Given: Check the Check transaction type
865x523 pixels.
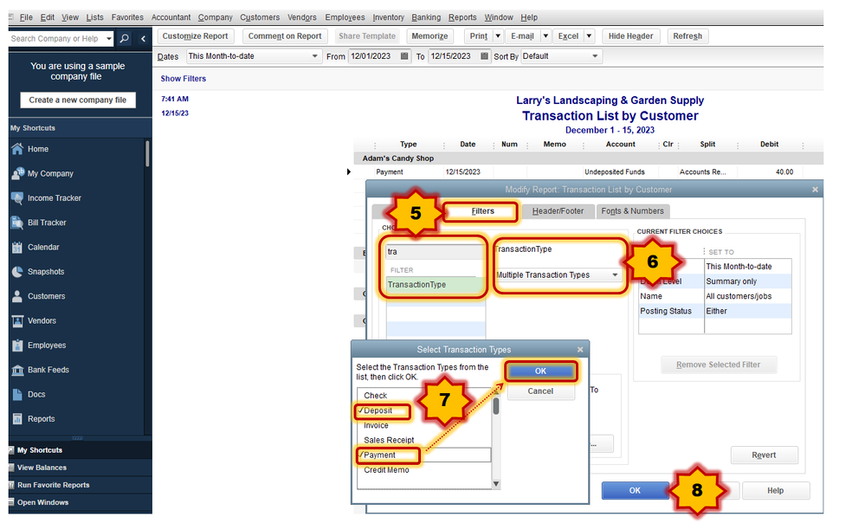Looking at the screenshot, I should (375, 396).
